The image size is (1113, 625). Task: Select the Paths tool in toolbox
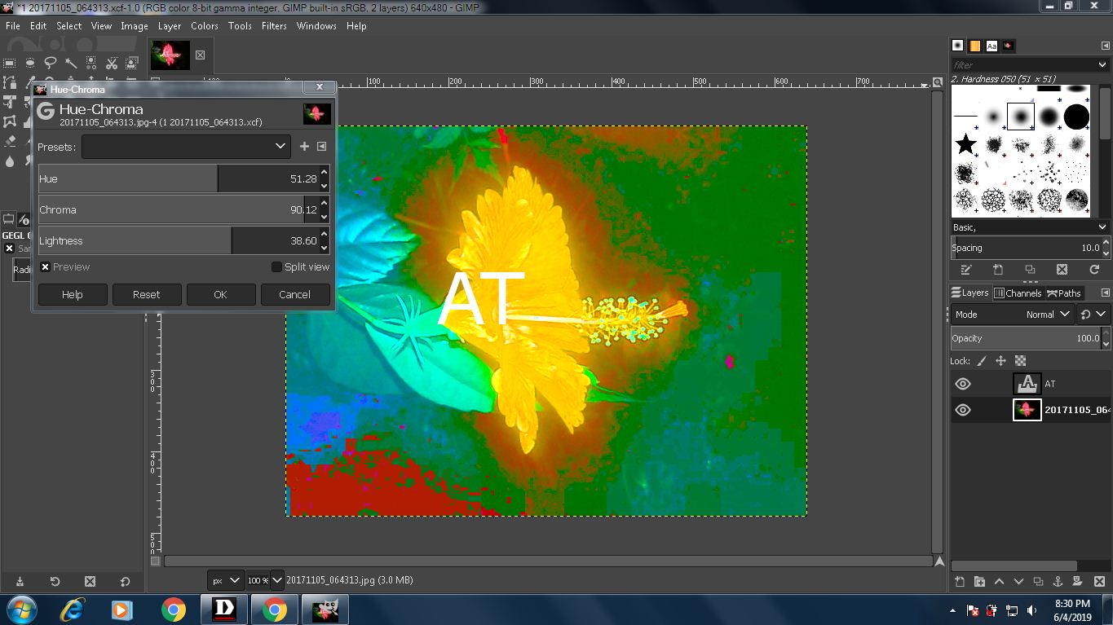coord(10,82)
